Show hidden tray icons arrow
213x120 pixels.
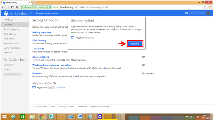click(183, 117)
